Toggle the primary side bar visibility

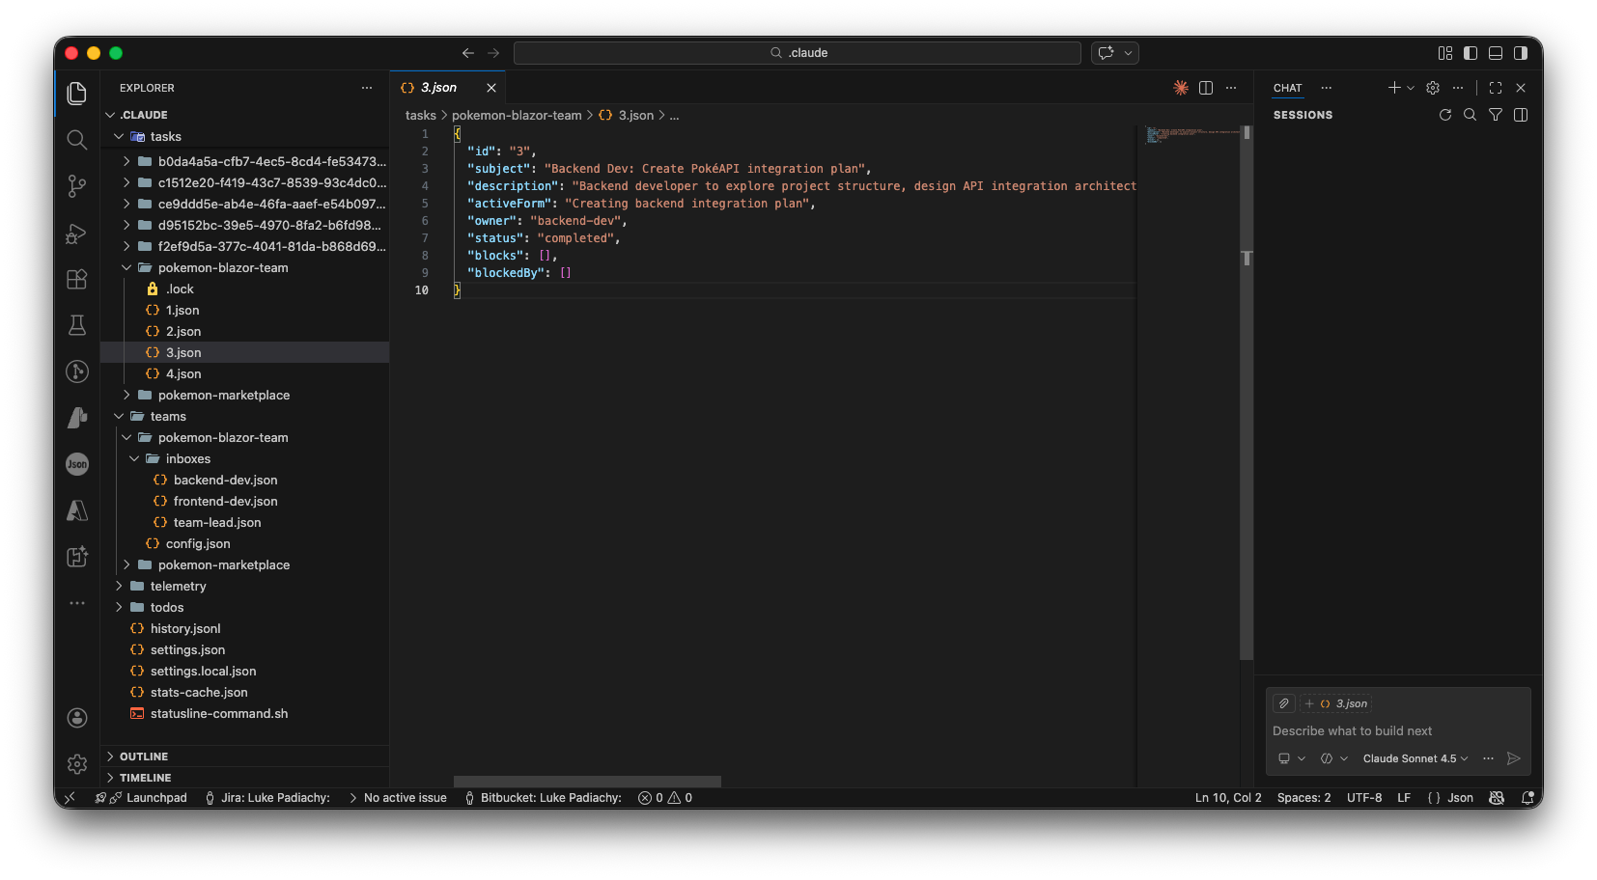pos(1471,53)
